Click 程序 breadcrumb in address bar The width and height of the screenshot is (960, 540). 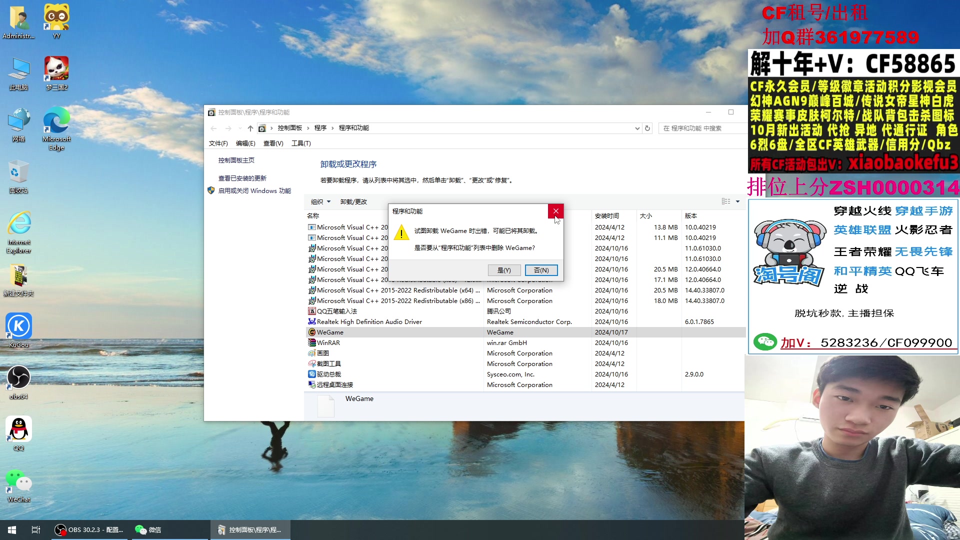coord(320,128)
